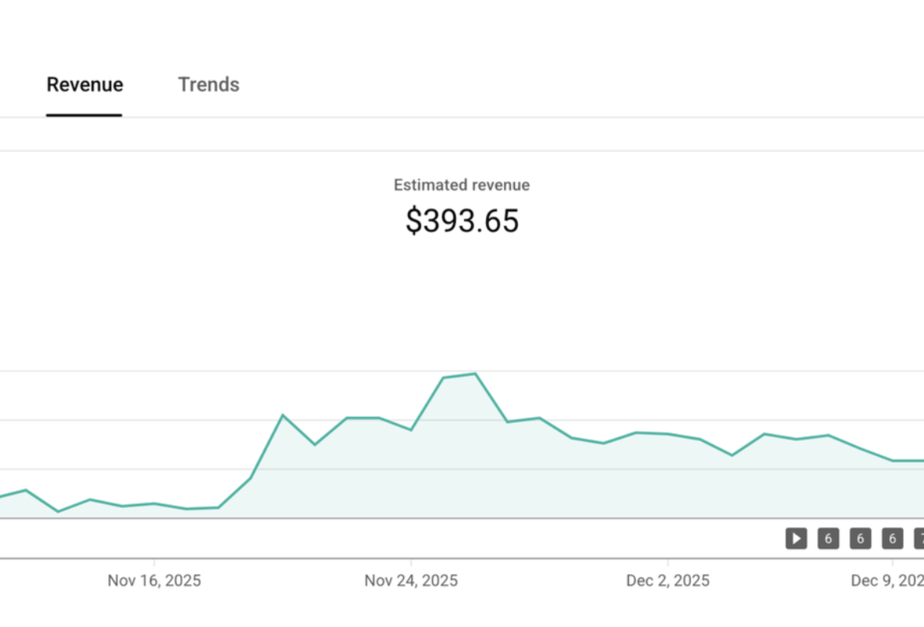
Task: Click the Dec 9 axis label
Action: 889,580
